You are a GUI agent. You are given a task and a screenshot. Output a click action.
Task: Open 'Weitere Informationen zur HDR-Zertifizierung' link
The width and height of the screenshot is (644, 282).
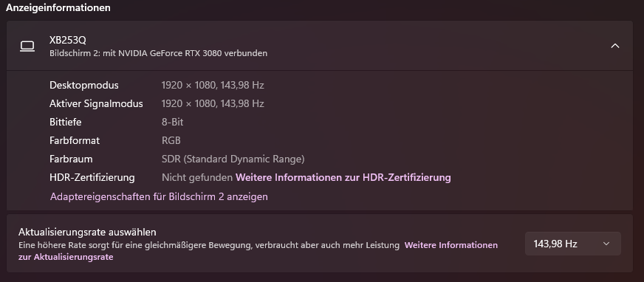tap(343, 178)
